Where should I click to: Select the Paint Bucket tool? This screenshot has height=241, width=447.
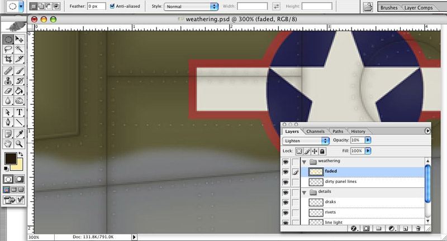click(19, 91)
